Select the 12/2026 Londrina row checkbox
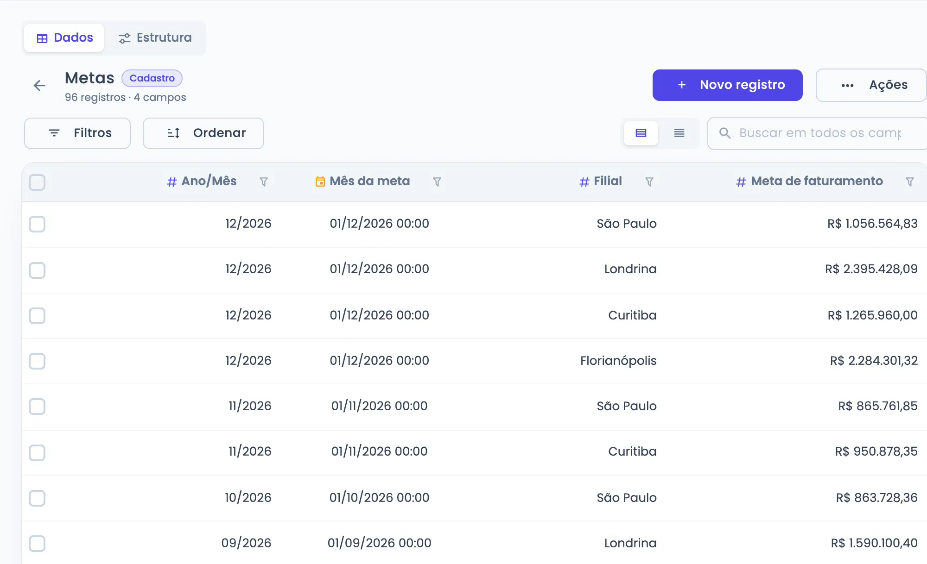The width and height of the screenshot is (927, 564). (37, 270)
